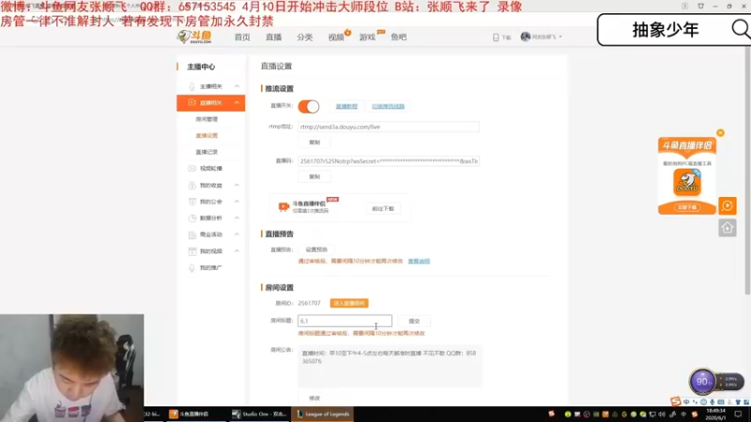Image resolution: width=751 pixels, height=422 pixels.
Task: Open the Windows notification center icon
Action: (x=738, y=414)
